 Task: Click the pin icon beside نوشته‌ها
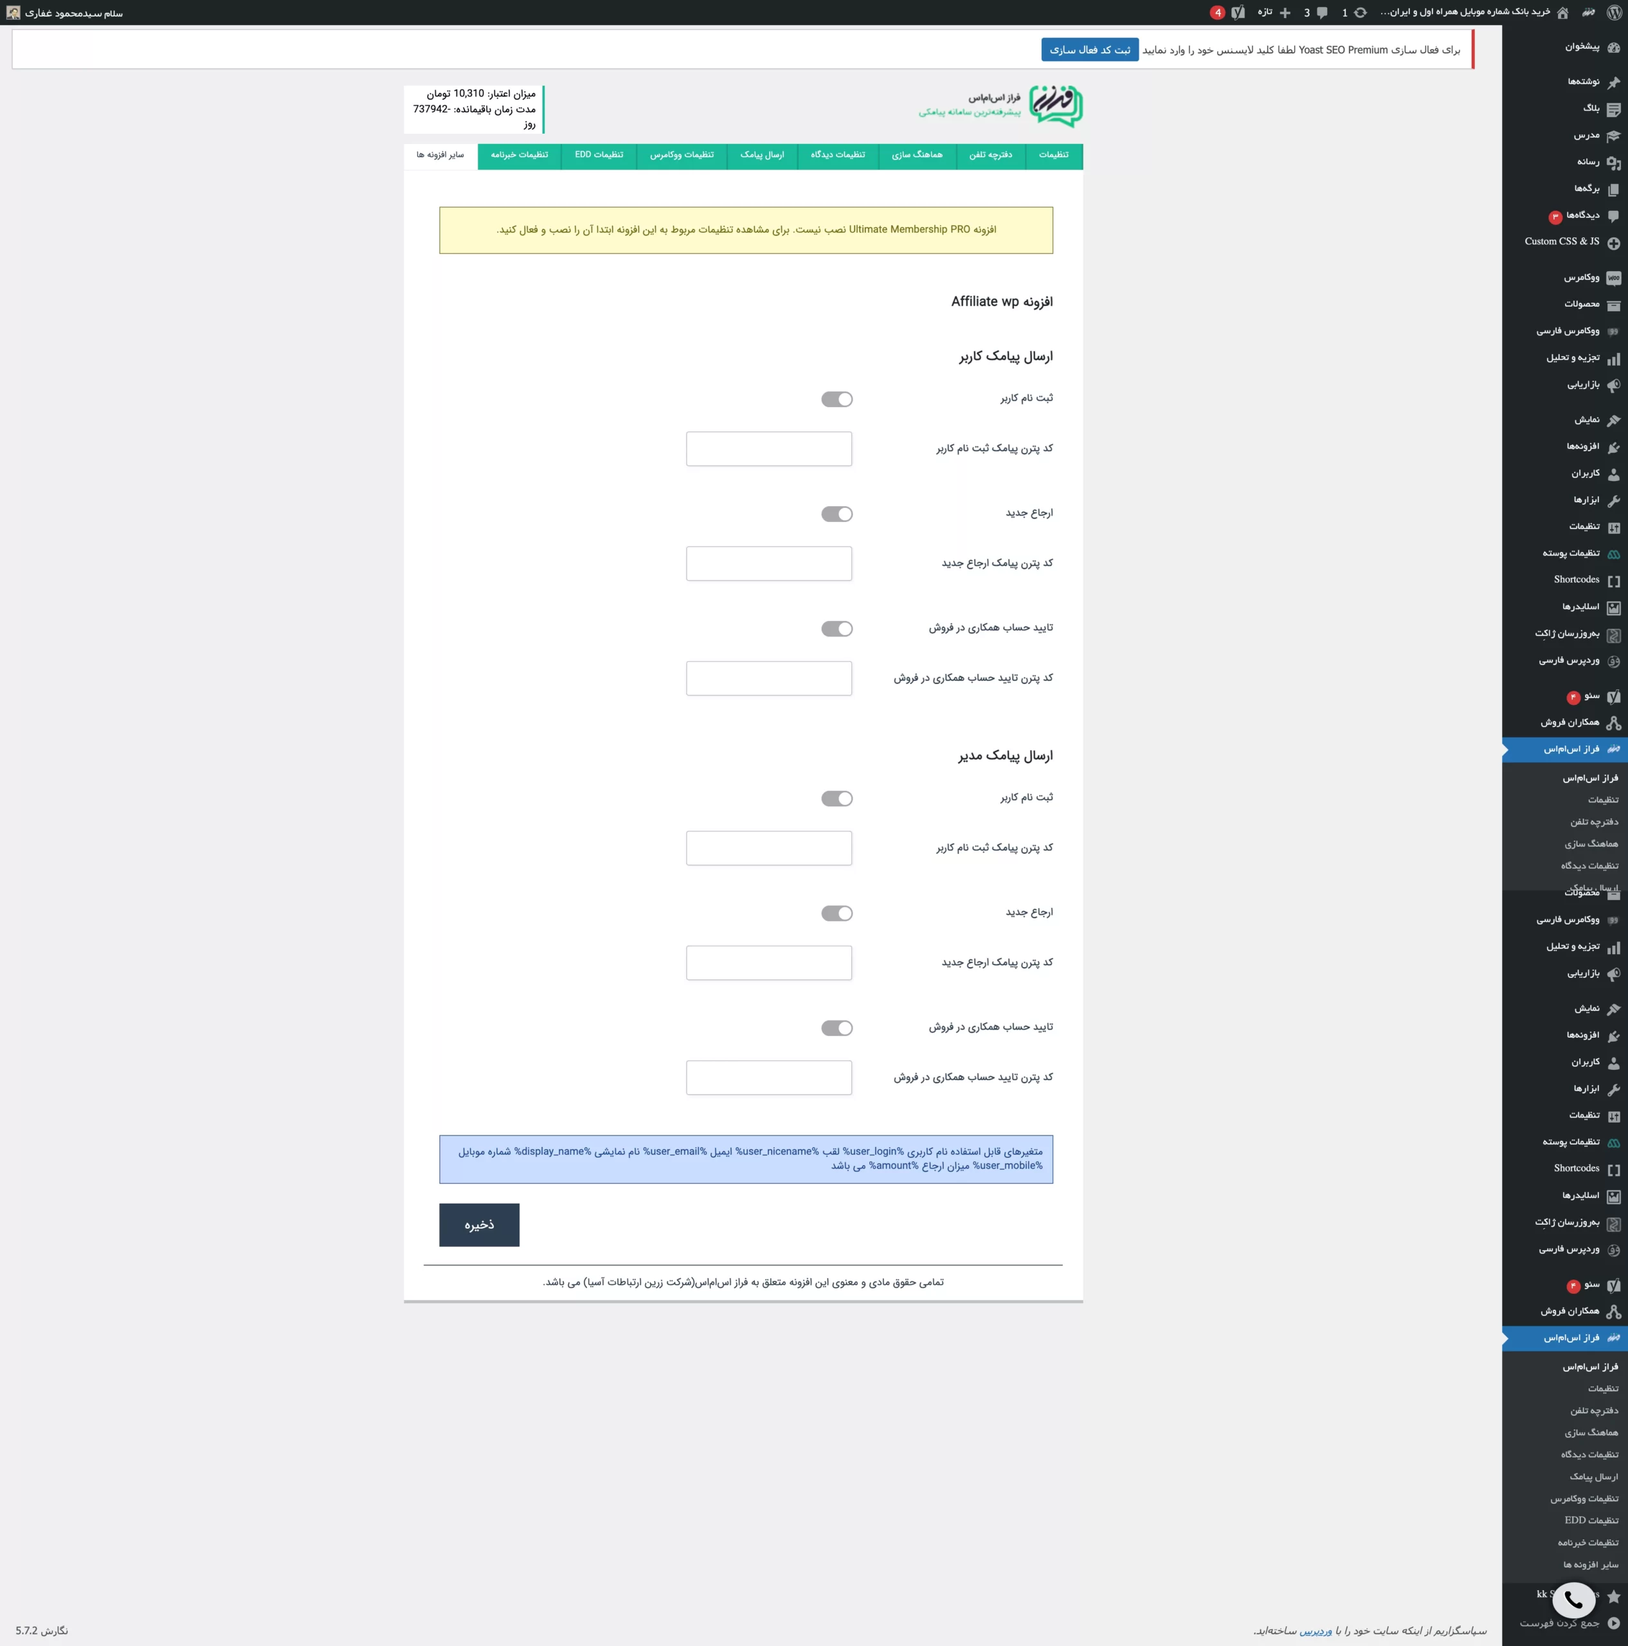coord(1613,83)
